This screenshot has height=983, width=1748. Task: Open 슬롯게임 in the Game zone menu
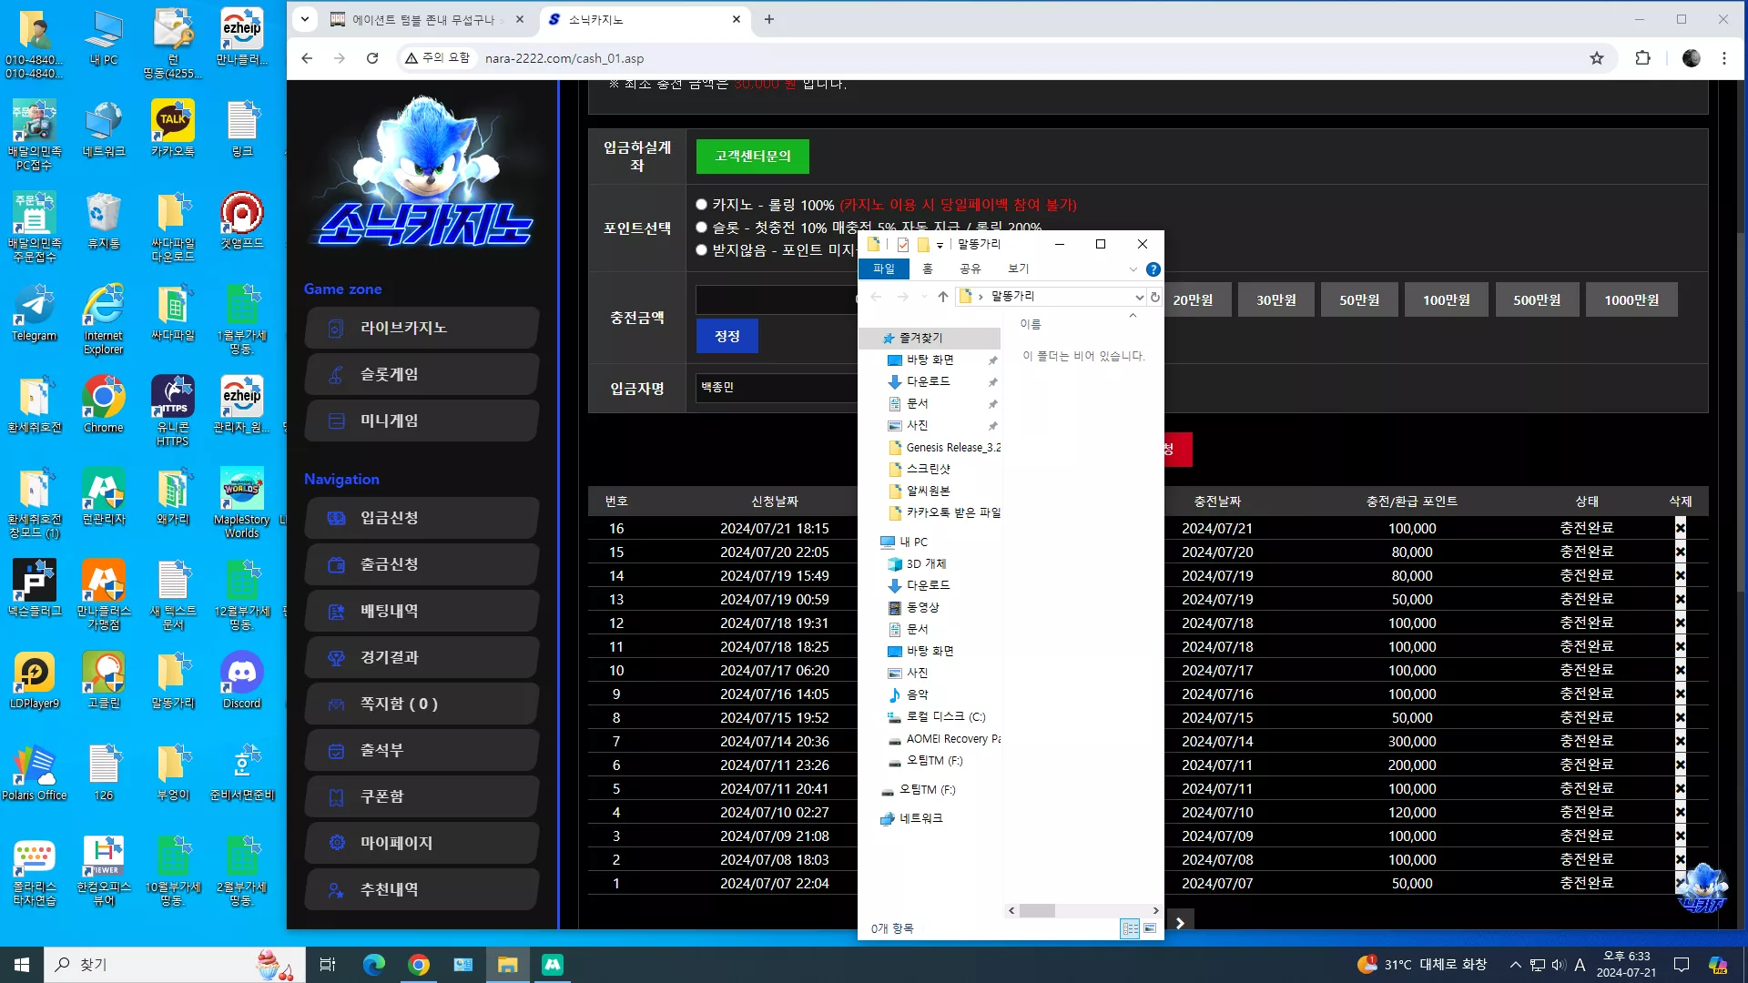422,374
